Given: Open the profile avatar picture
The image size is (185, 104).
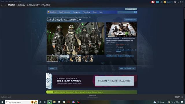Looking at the screenshot, I should [165, 2].
